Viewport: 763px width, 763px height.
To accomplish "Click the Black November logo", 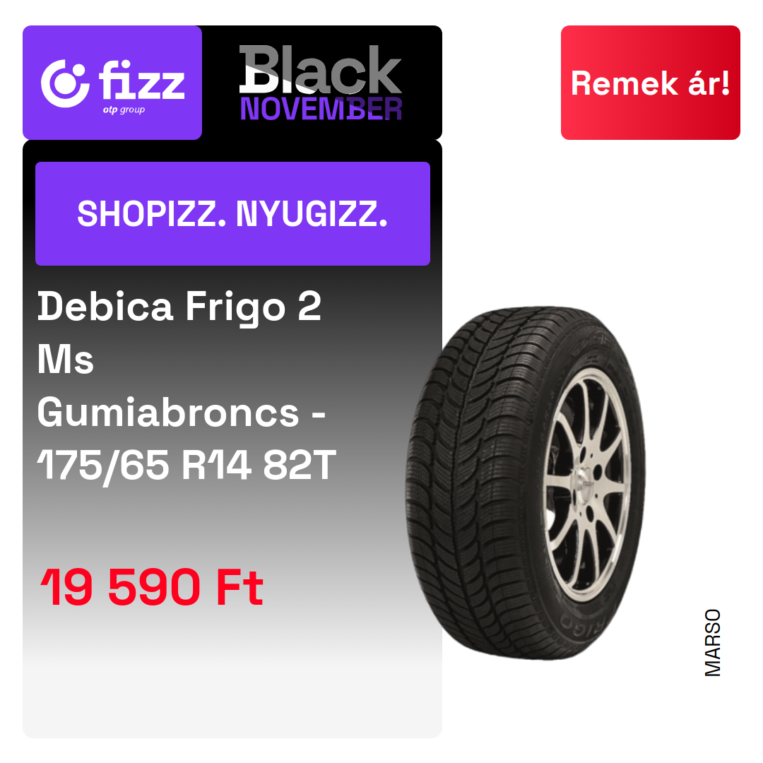I will (x=321, y=83).
